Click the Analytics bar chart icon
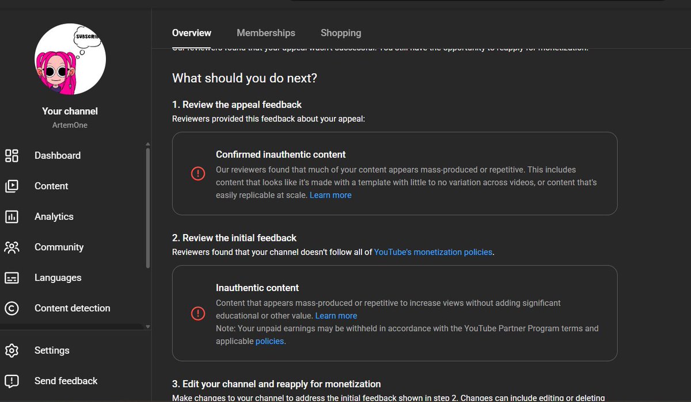Image resolution: width=691 pixels, height=402 pixels. click(12, 216)
